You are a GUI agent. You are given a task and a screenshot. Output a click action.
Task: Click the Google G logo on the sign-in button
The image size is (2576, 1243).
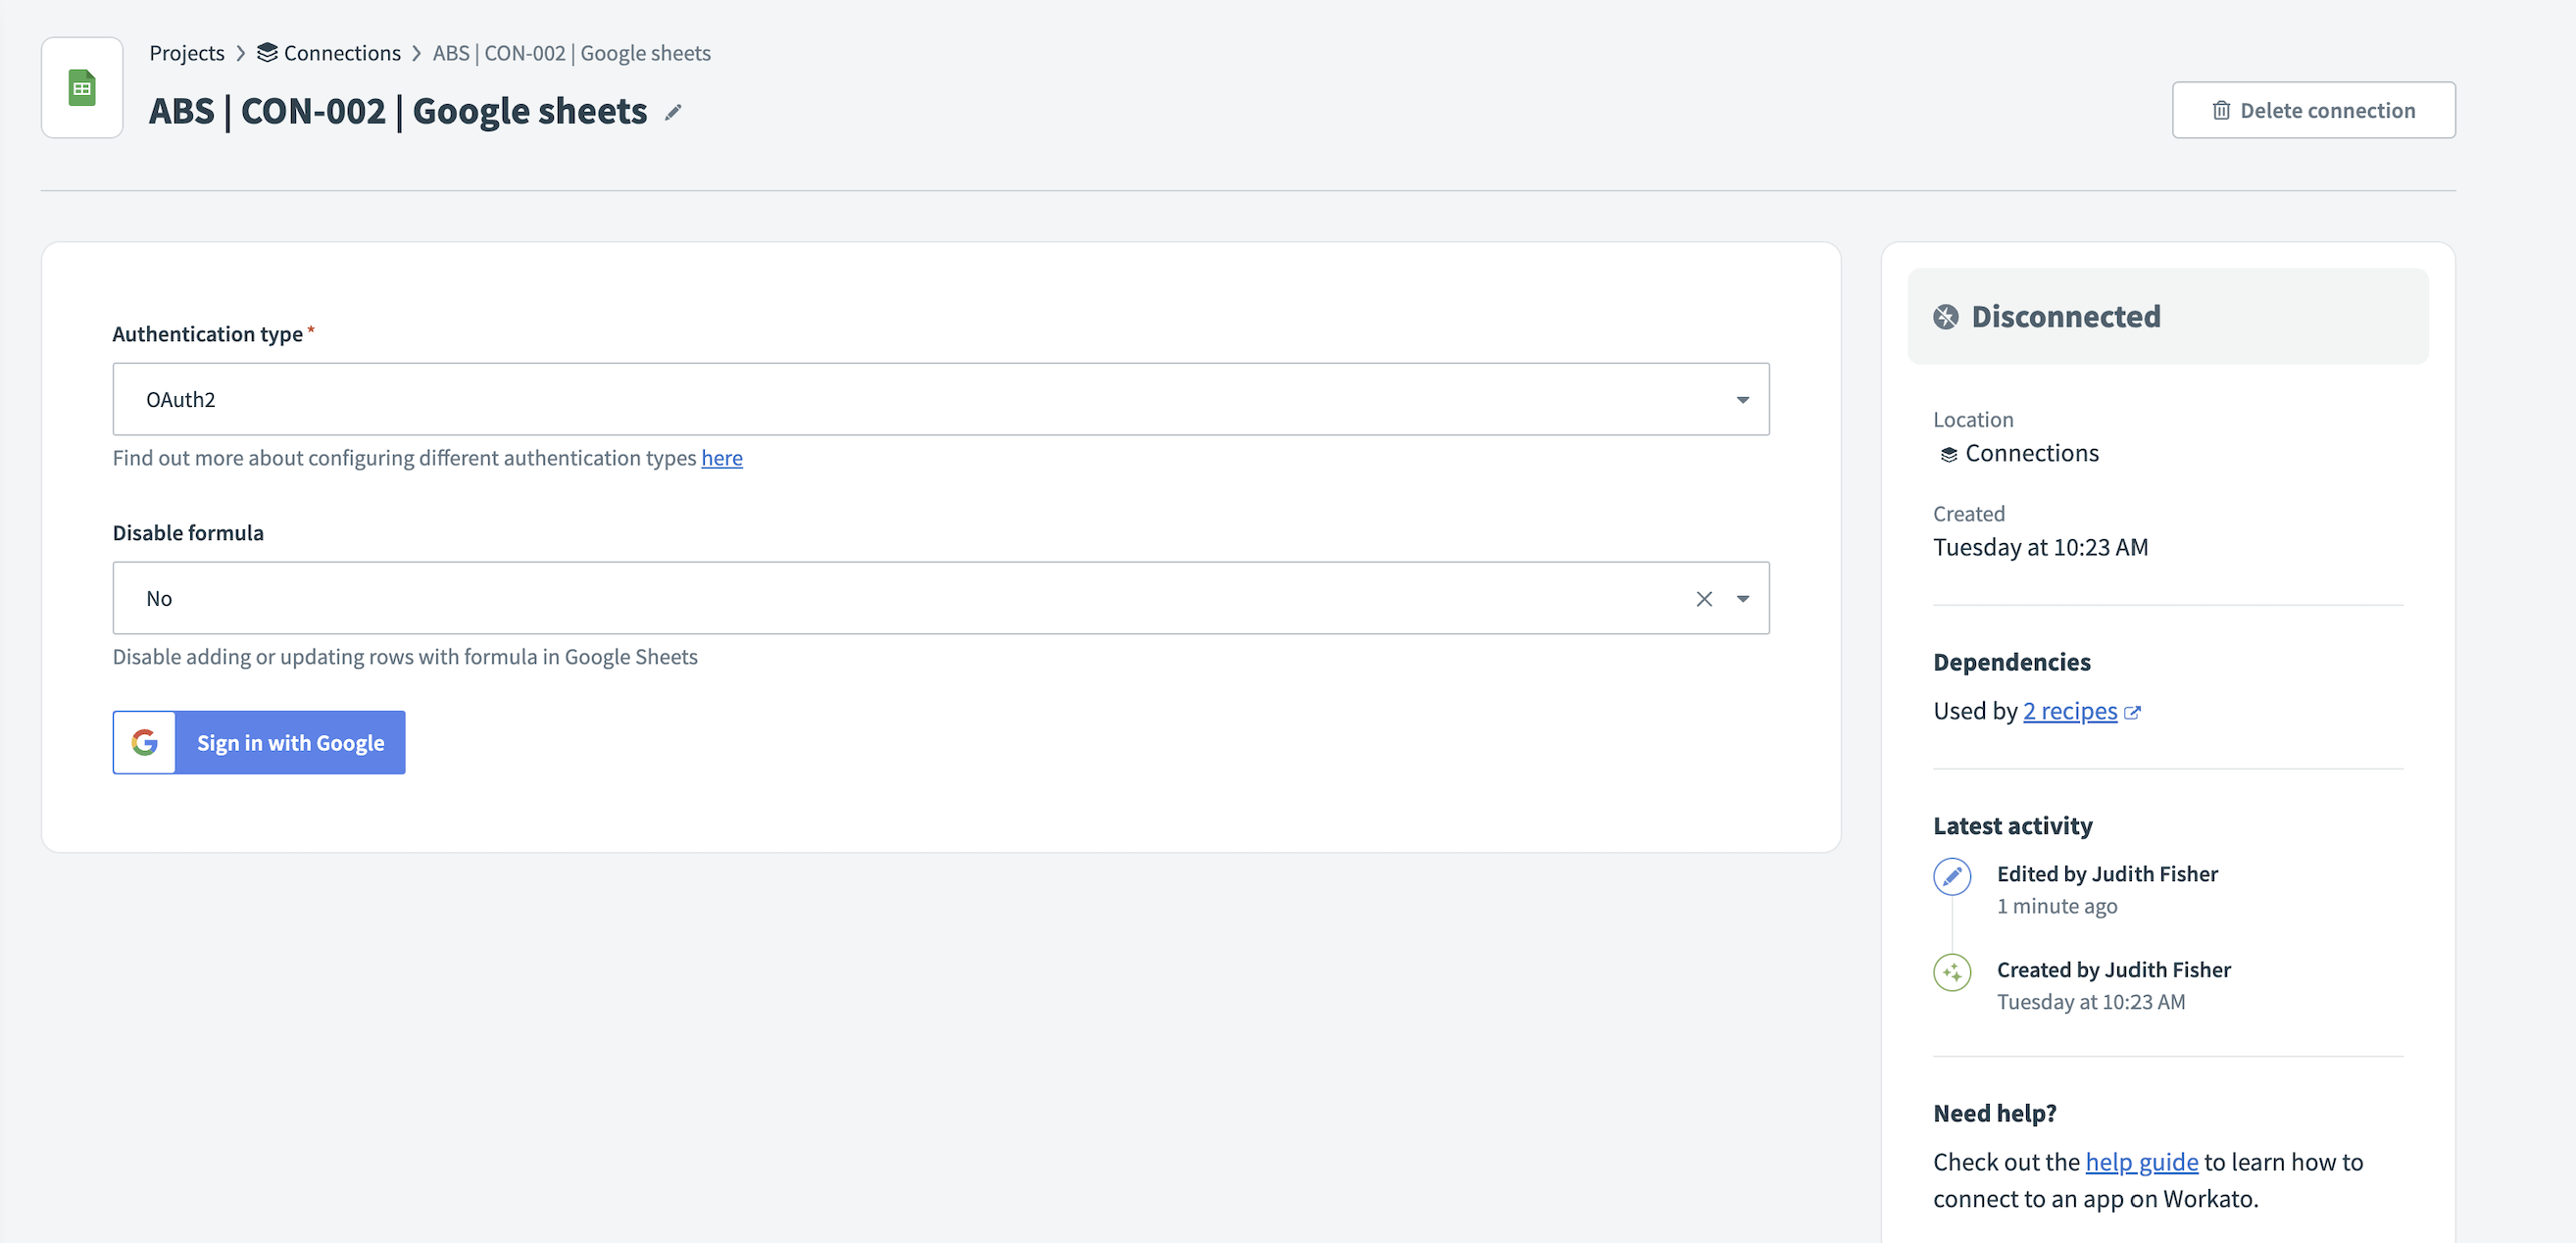point(144,742)
